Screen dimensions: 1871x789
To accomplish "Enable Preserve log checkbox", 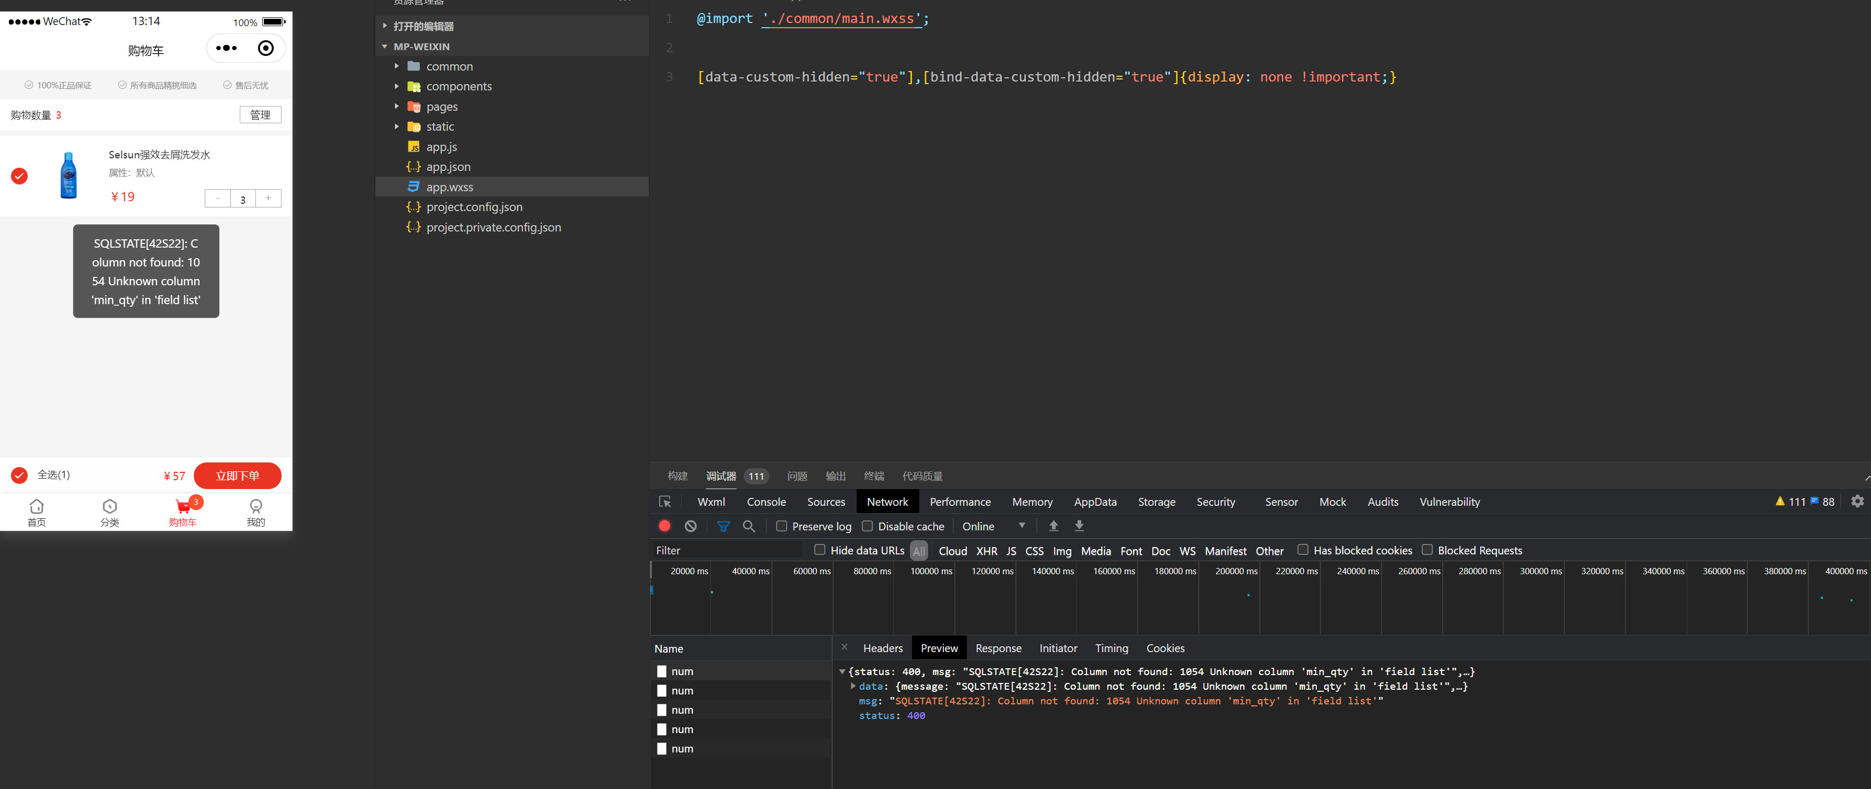I will click(781, 526).
